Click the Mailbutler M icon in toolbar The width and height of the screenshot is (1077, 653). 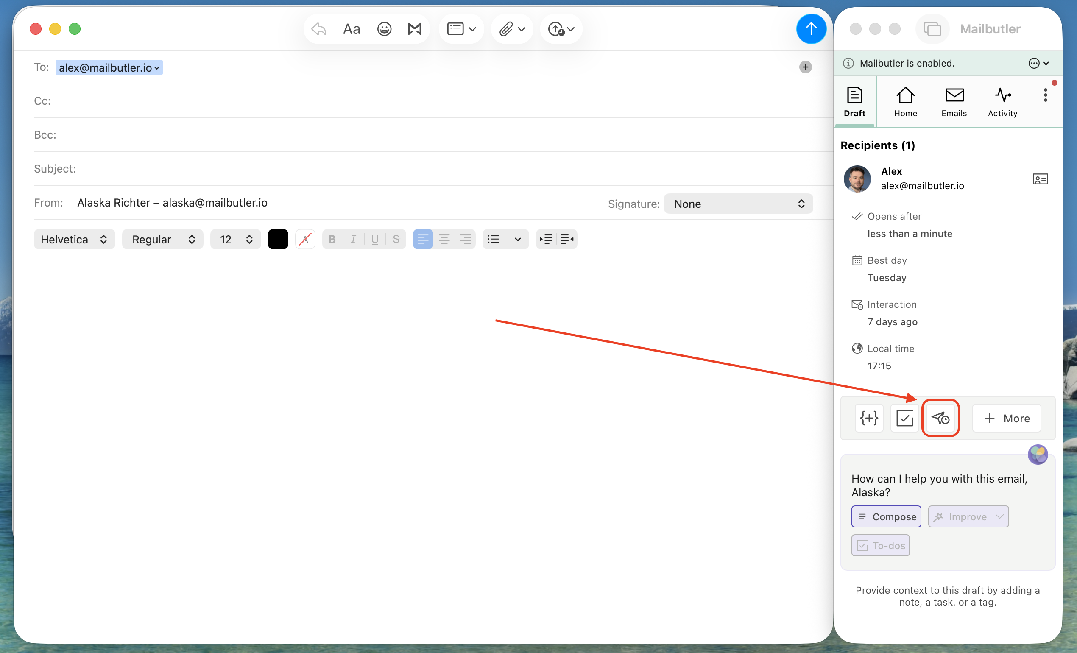(x=414, y=29)
